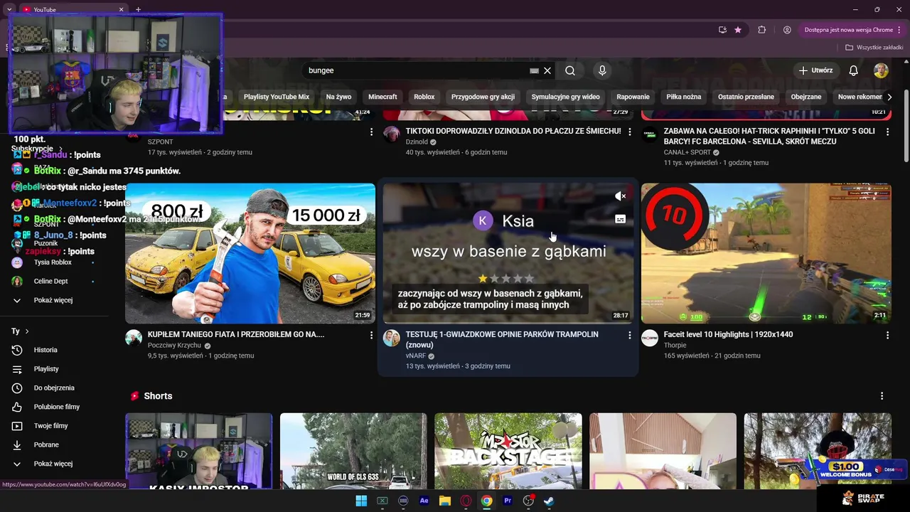Select the Rapowanie filter chip
The height and width of the screenshot is (512, 910).
pyautogui.click(x=633, y=97)
